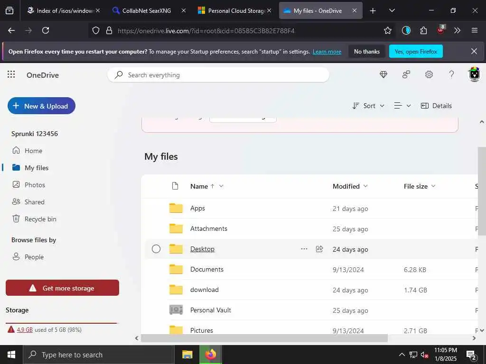
Task: Show the site tracking protection shield
Action: click(x=96, y=30)
